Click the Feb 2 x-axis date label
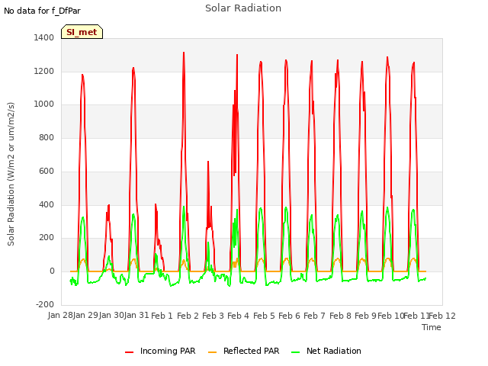 point(188,316)
